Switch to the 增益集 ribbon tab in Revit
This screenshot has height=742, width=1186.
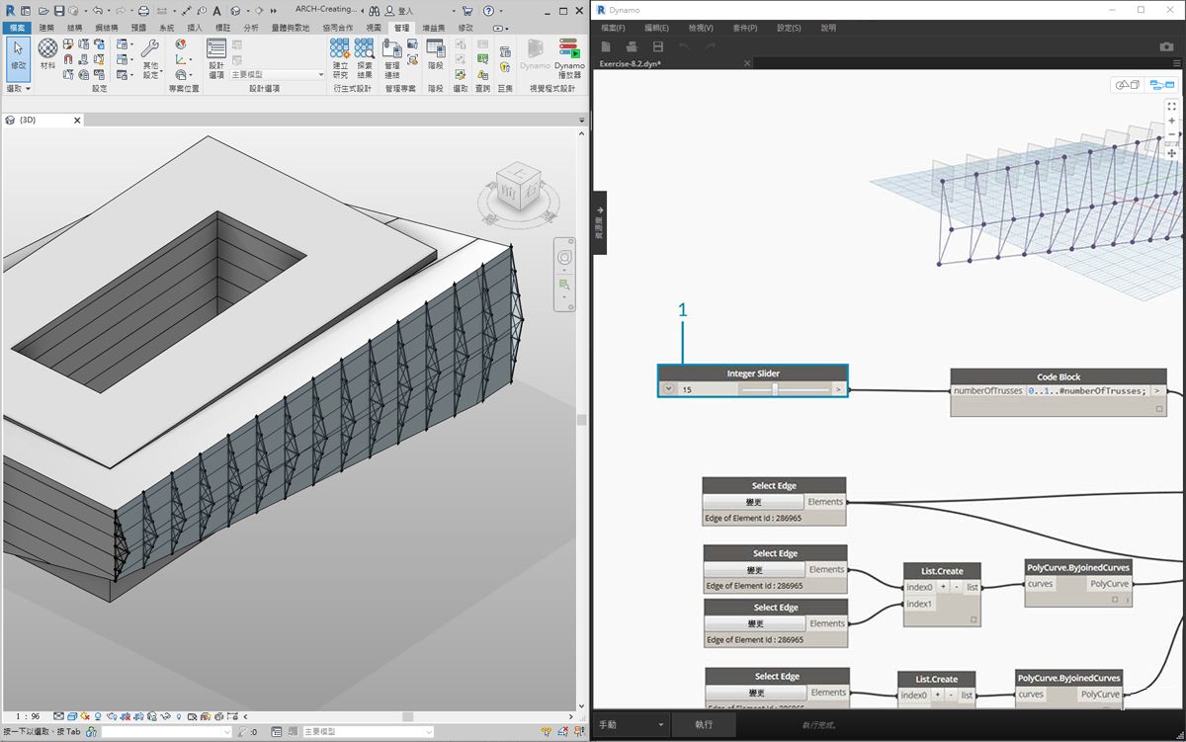click(x=432, y=28)
